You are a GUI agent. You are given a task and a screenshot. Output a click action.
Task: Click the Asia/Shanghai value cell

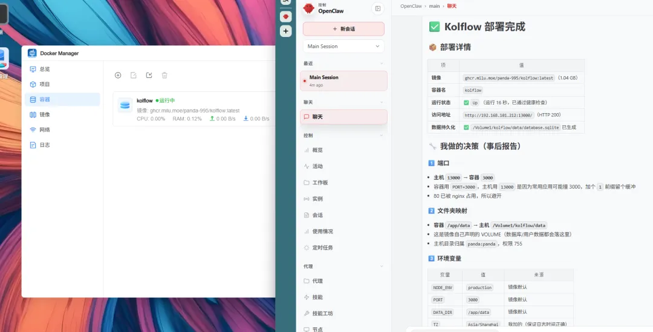coord(482,325)
